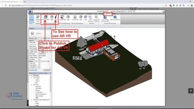Screen dimensions: 194x109
Task: Switch to the Collaborate ribbon tab
Action: (x=89, y=14)
